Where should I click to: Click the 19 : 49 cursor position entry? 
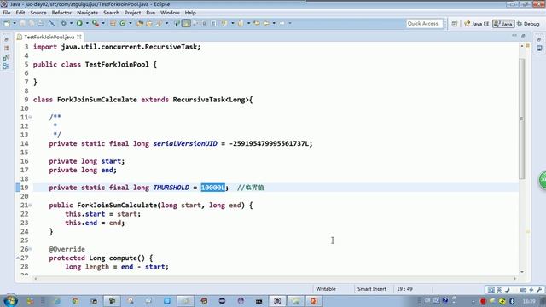tap(404, 289)
